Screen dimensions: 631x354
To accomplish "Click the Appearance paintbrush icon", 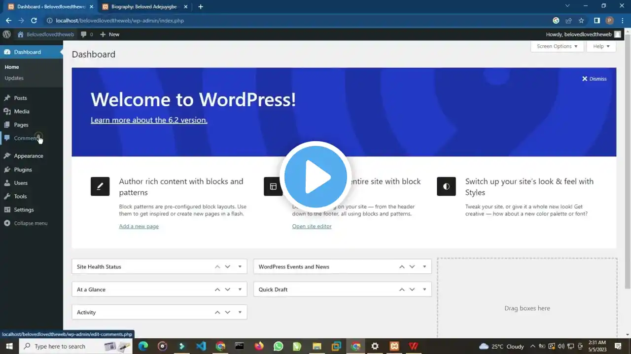I will tap(7, 156).
